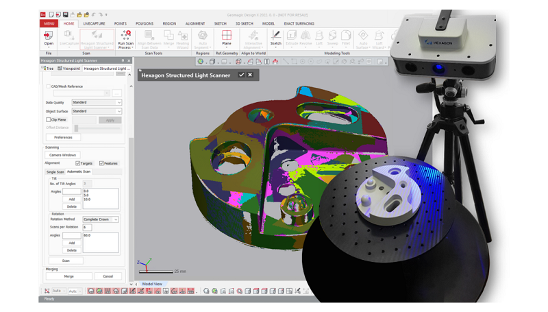Open the red MENU tab
Screen dimensions: 548x312
point(49,23)
